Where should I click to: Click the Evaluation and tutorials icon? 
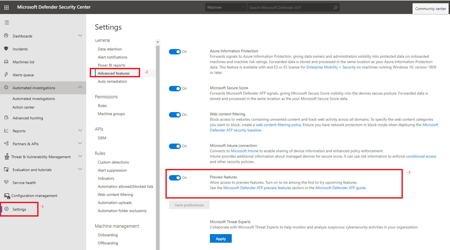coord(6,169)
